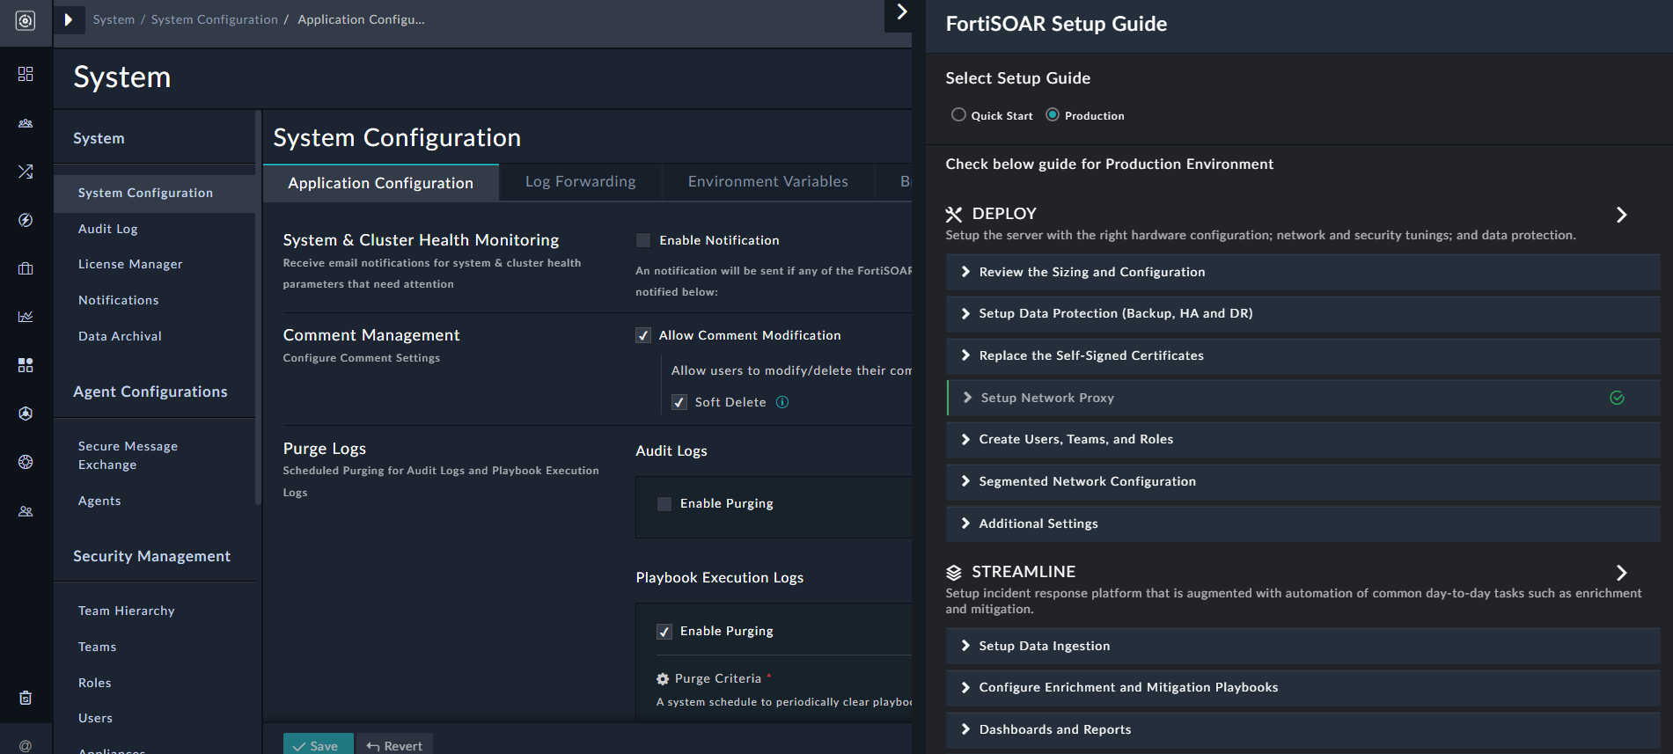Toggle Playbook Execution Logs Enable Purging checkbox
The width and height of the screenshot is (1673, 754).
664,632
